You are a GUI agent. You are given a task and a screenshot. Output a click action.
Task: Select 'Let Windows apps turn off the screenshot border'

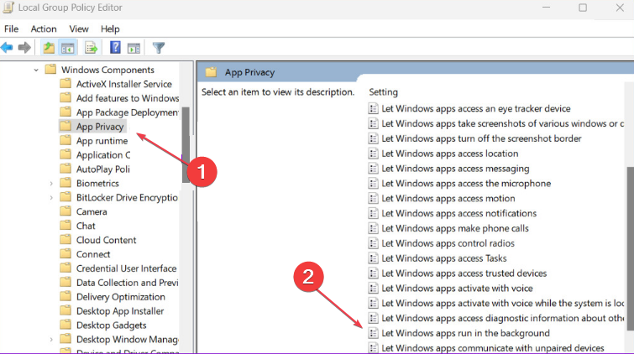(x=481, y=138)
